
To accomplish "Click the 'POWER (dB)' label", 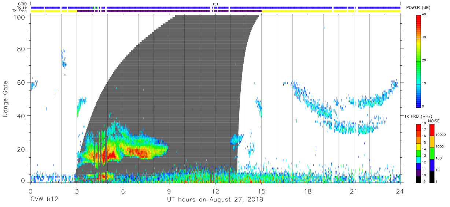I will (x=418, y=8).
